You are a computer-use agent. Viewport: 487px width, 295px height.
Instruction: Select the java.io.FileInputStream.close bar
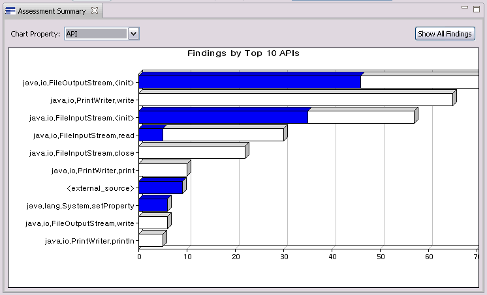click(x=192, y=152)
